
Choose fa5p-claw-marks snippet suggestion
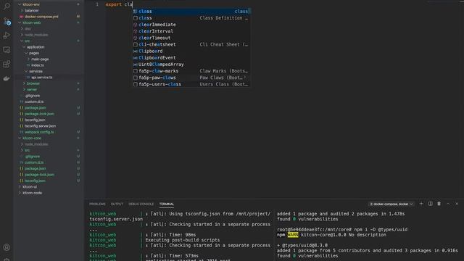(191, 71)
